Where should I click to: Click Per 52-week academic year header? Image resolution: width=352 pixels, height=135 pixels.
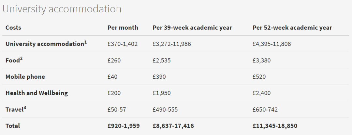292,28
